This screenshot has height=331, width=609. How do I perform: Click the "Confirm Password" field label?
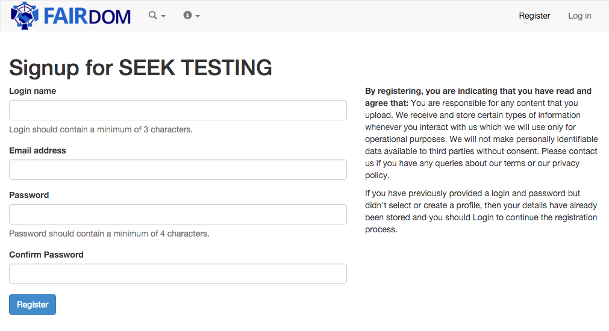click(46, 255)
